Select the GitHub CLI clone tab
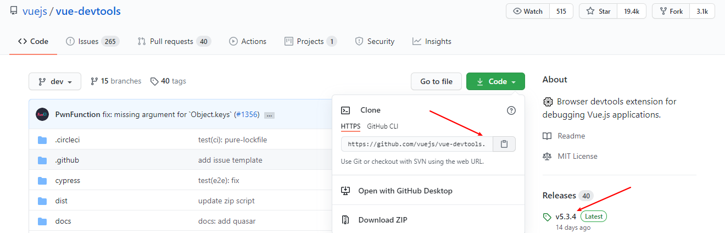The image size is (725, 233). click(383, 126)
